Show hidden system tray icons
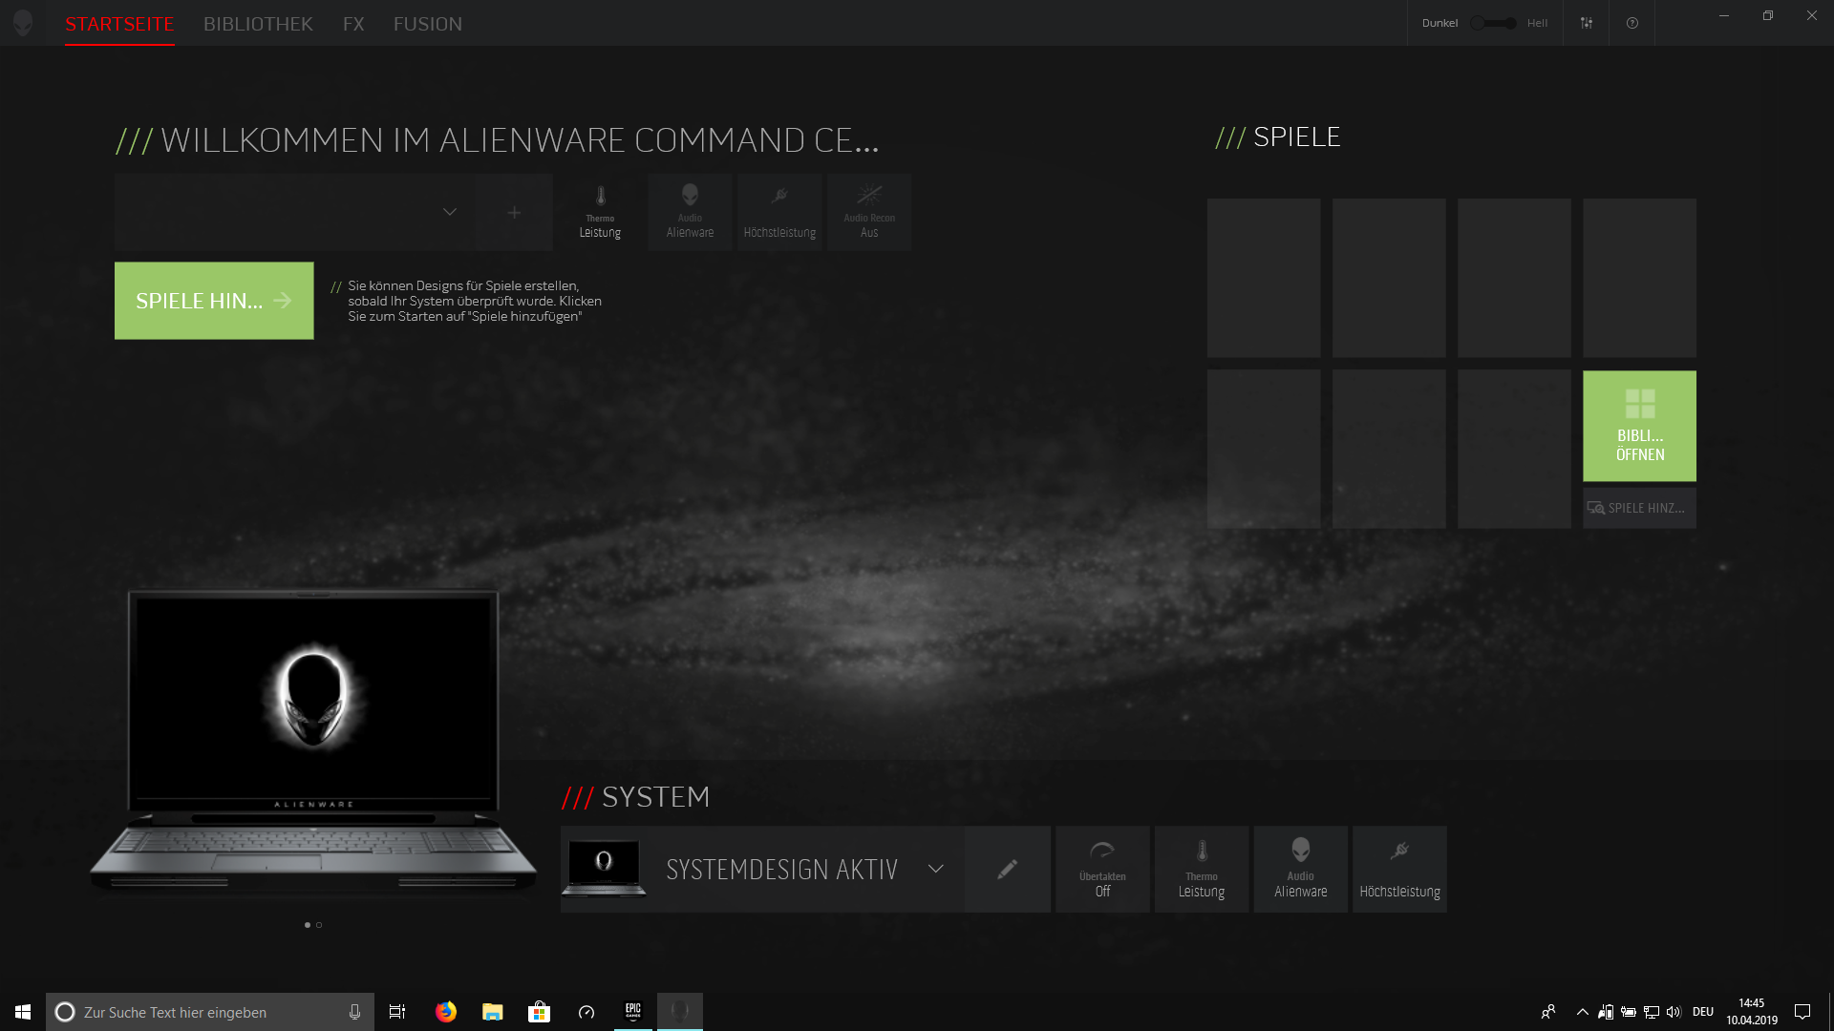This screenshot has width=1834, height=1031. coord(1583,1012)
